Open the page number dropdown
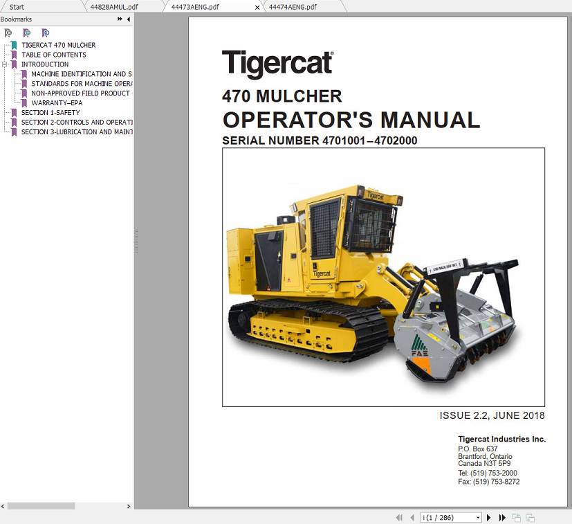 click(477, 517)
